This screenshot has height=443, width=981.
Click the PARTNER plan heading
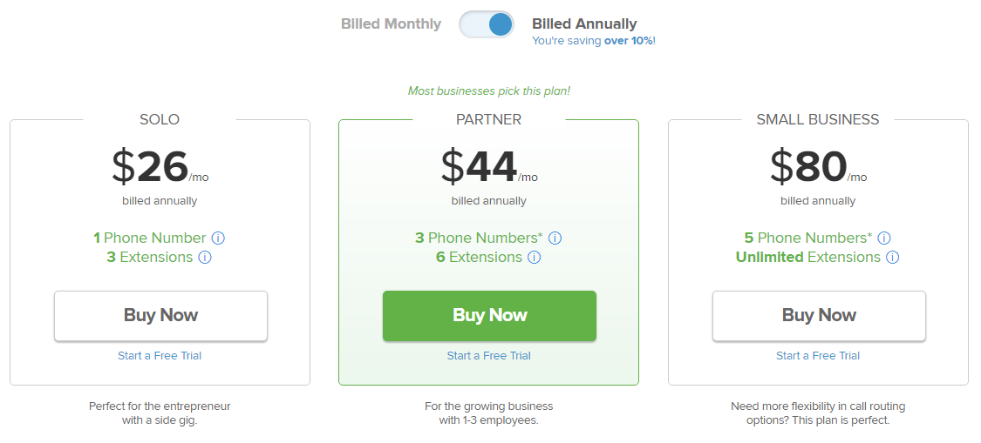pyautogui.click(x=488, y=119)
